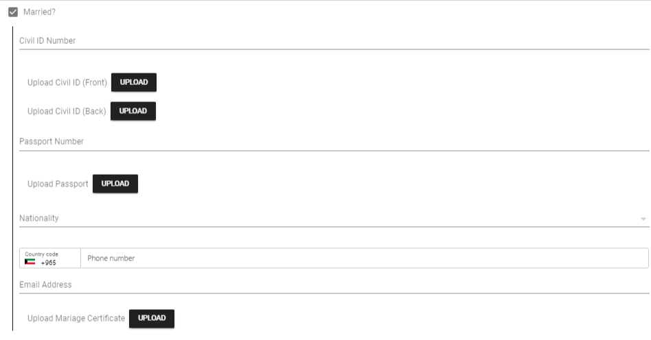Select the +965 dialing code text
651x340 pixels.
pyautogui.click(x=48, y=263)
